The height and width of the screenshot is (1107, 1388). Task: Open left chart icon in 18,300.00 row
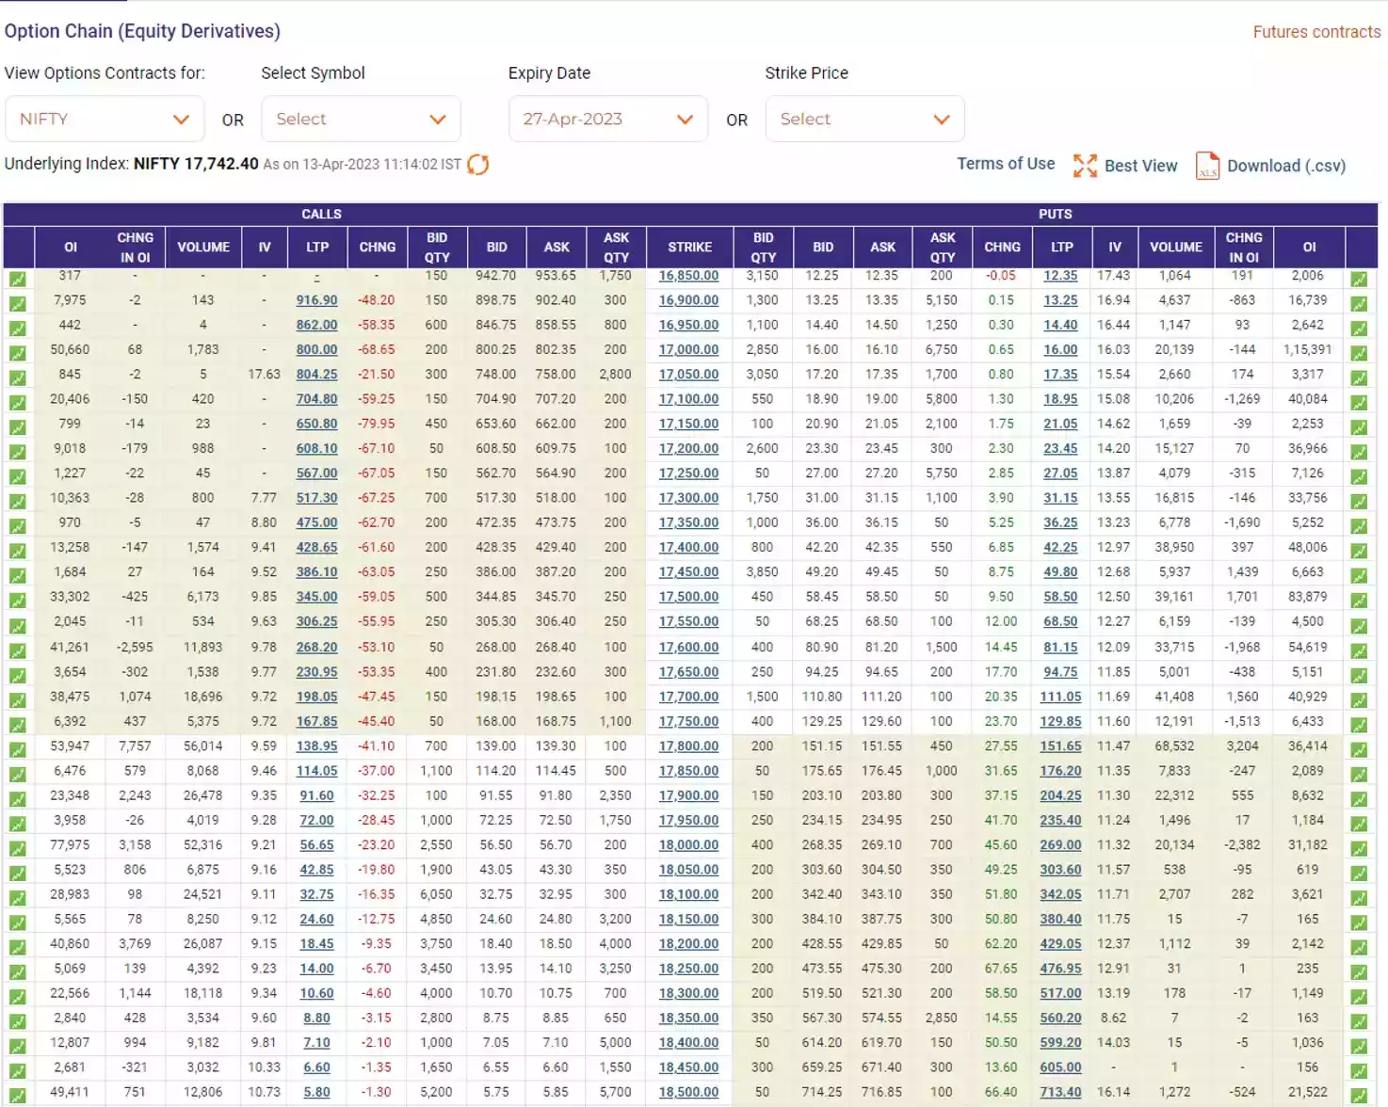click(18, 997)
